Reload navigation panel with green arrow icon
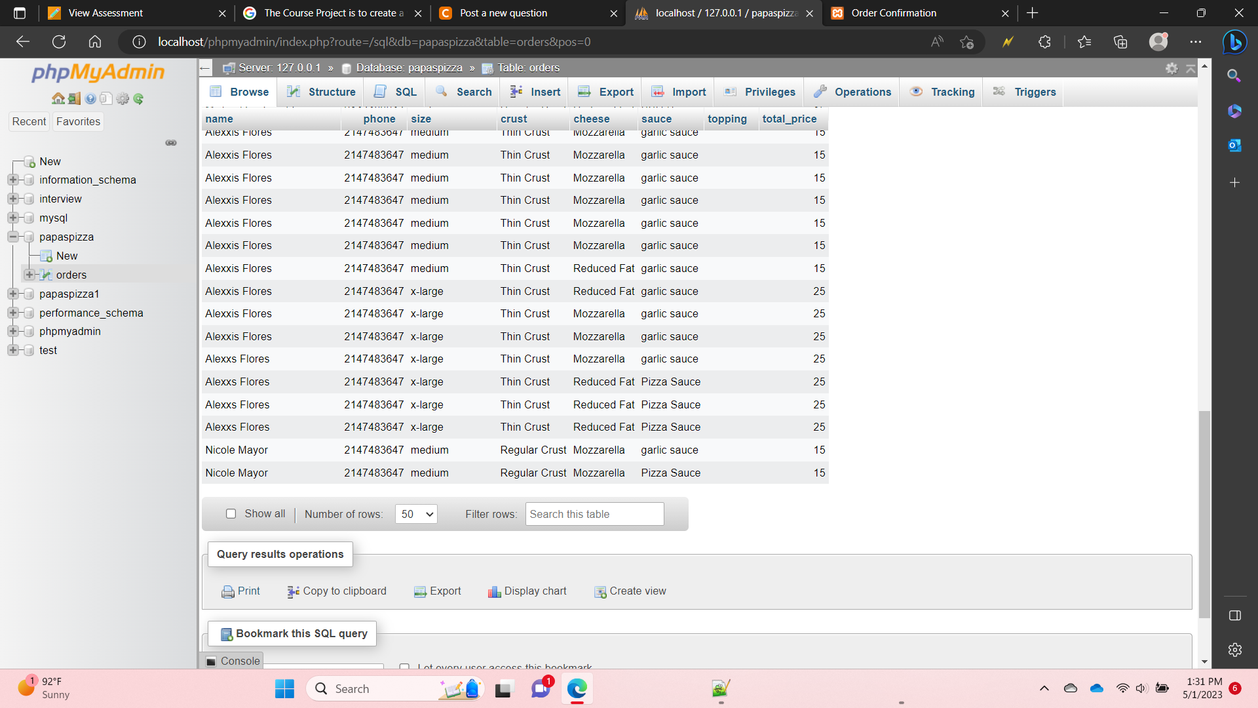Screen dimensions: 1258x708 click(138, 99)
